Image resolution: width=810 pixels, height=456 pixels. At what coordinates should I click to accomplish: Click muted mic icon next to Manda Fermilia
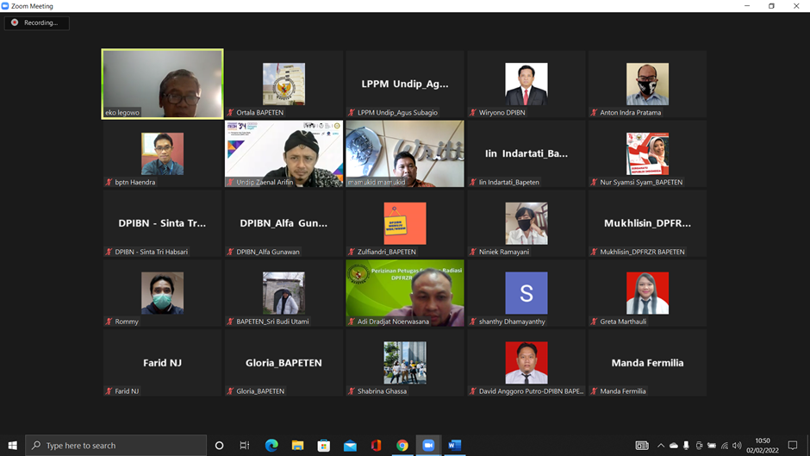click(x=595, y=391)
